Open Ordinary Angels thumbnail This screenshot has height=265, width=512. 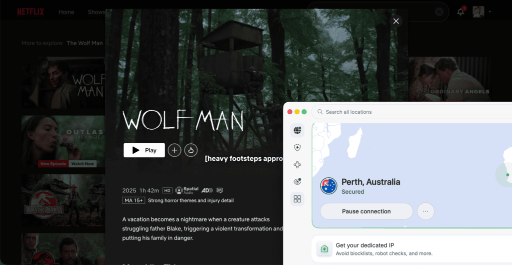(449, 79)
